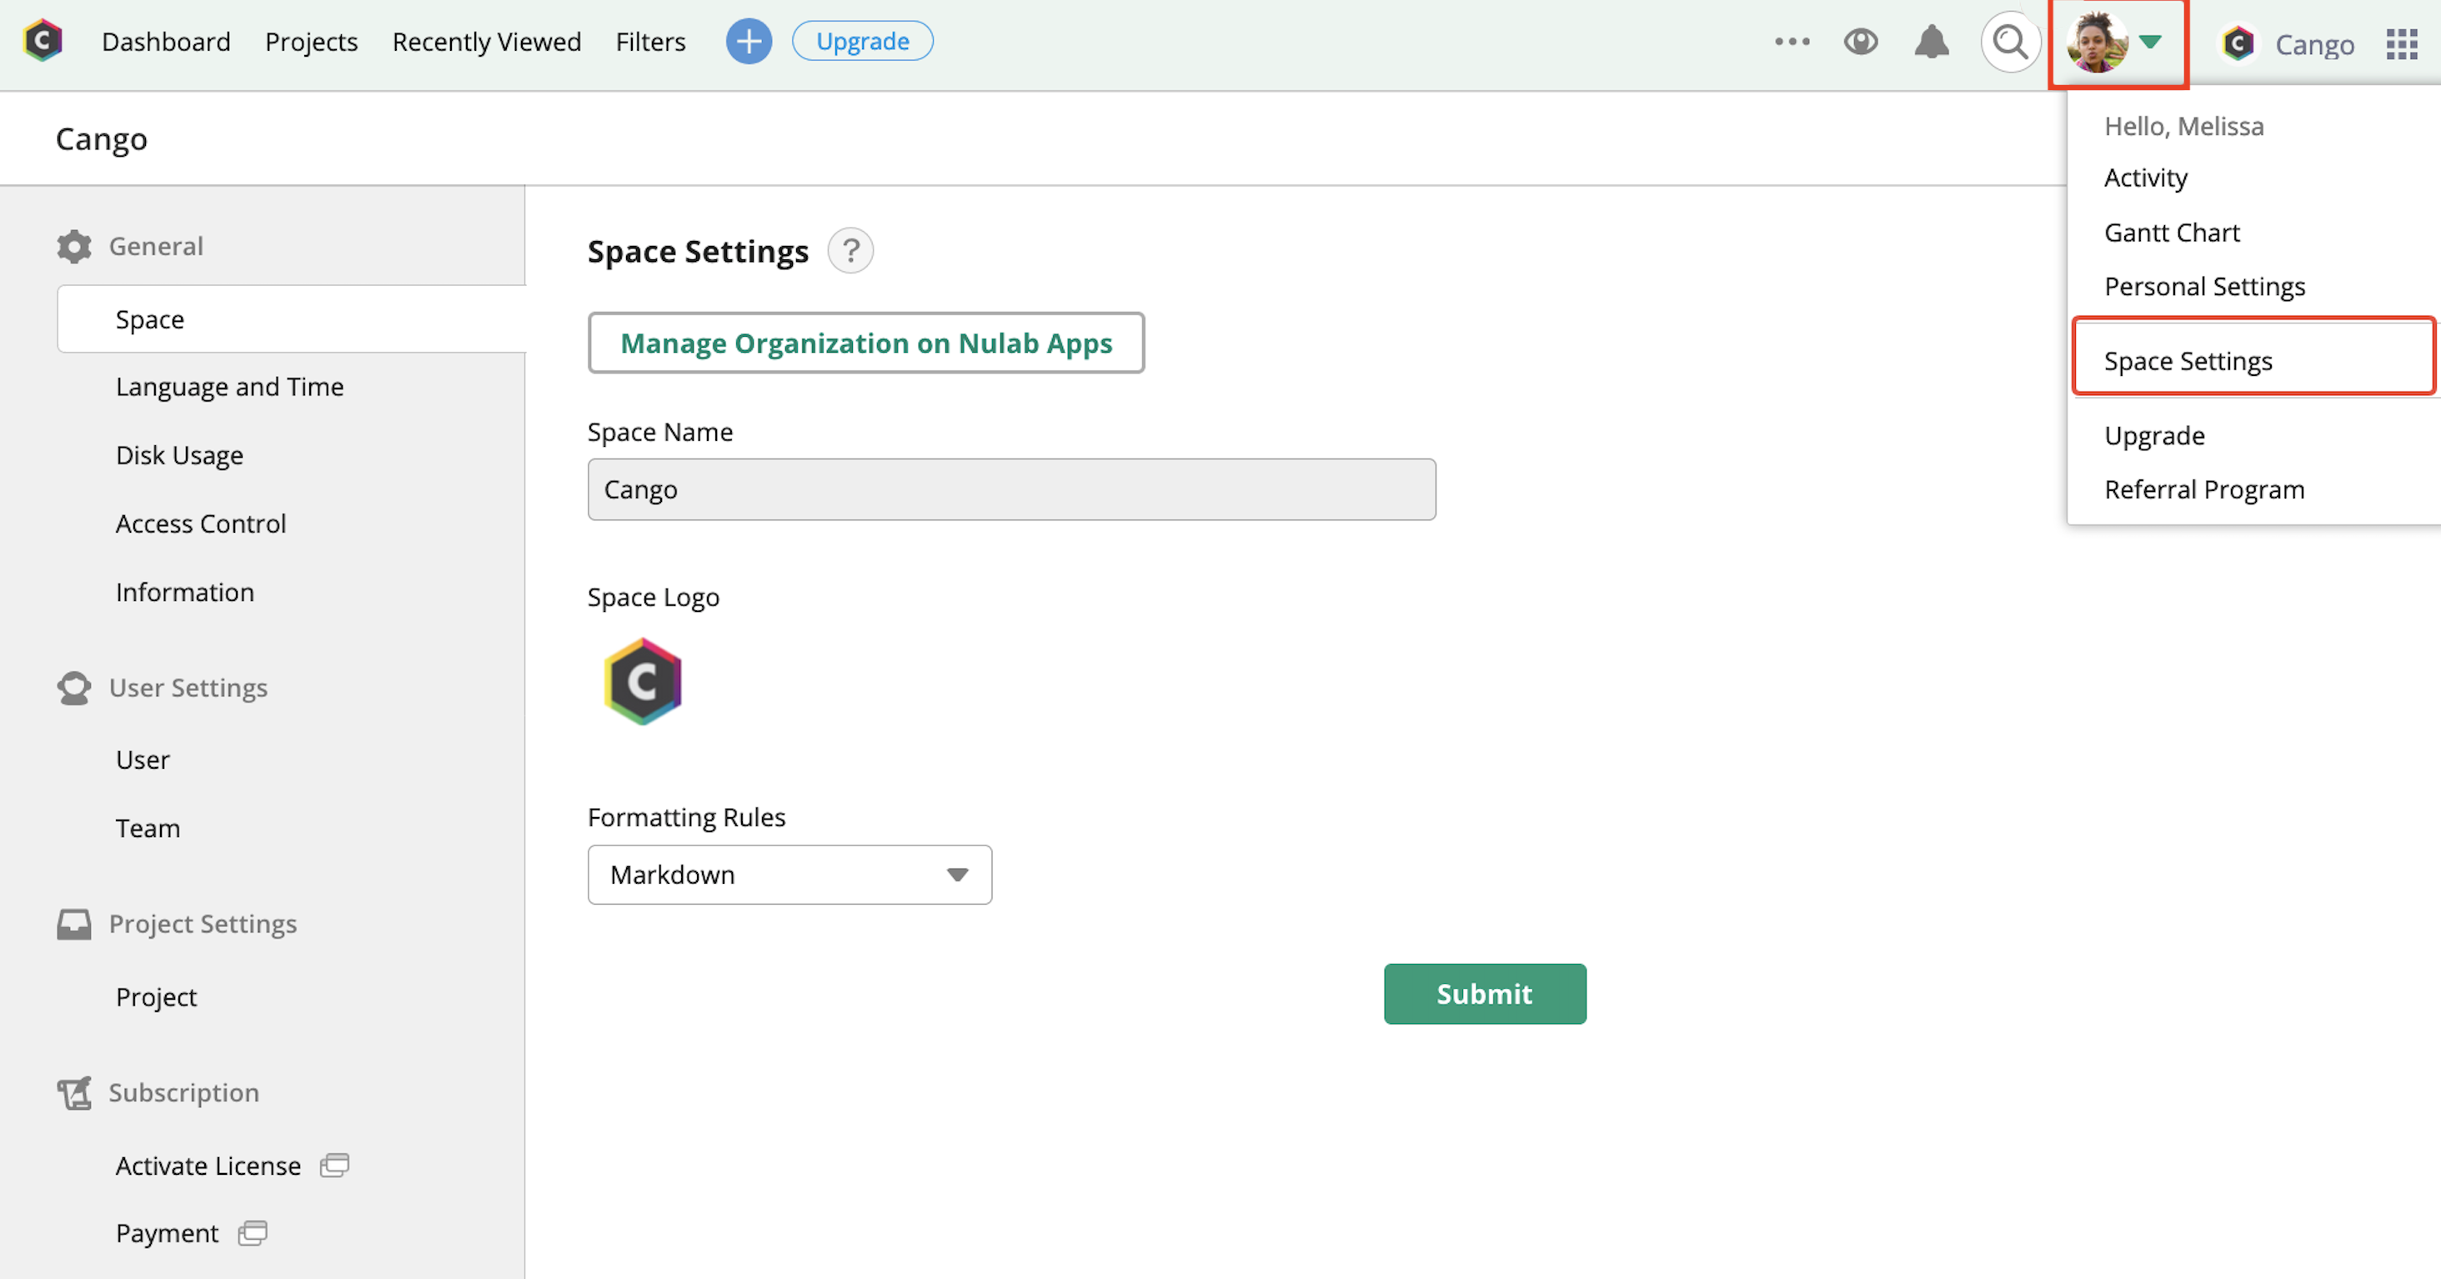Click the Space Name input field
Viewport: 2441px width, 1279px height.
(1011, 489)
